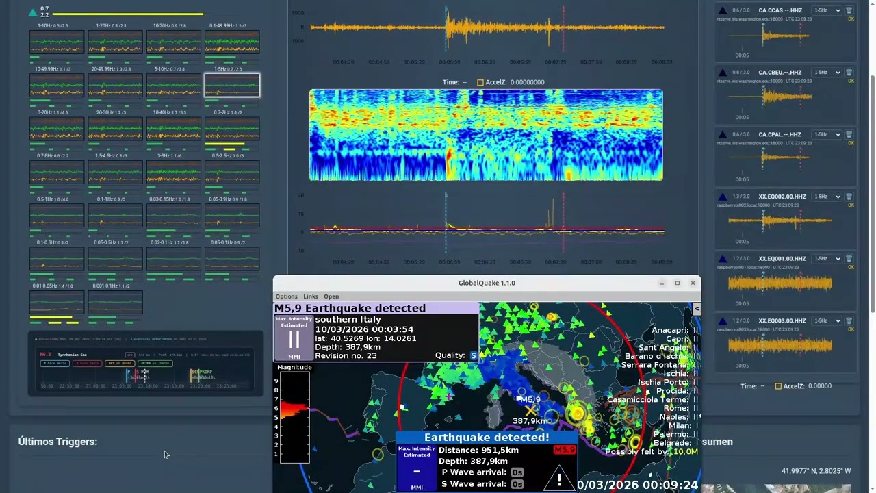This screenshot has width=876, height=493.
Task: Select the 3-8Hz filter thumbnail
Action: pos(174,173)
